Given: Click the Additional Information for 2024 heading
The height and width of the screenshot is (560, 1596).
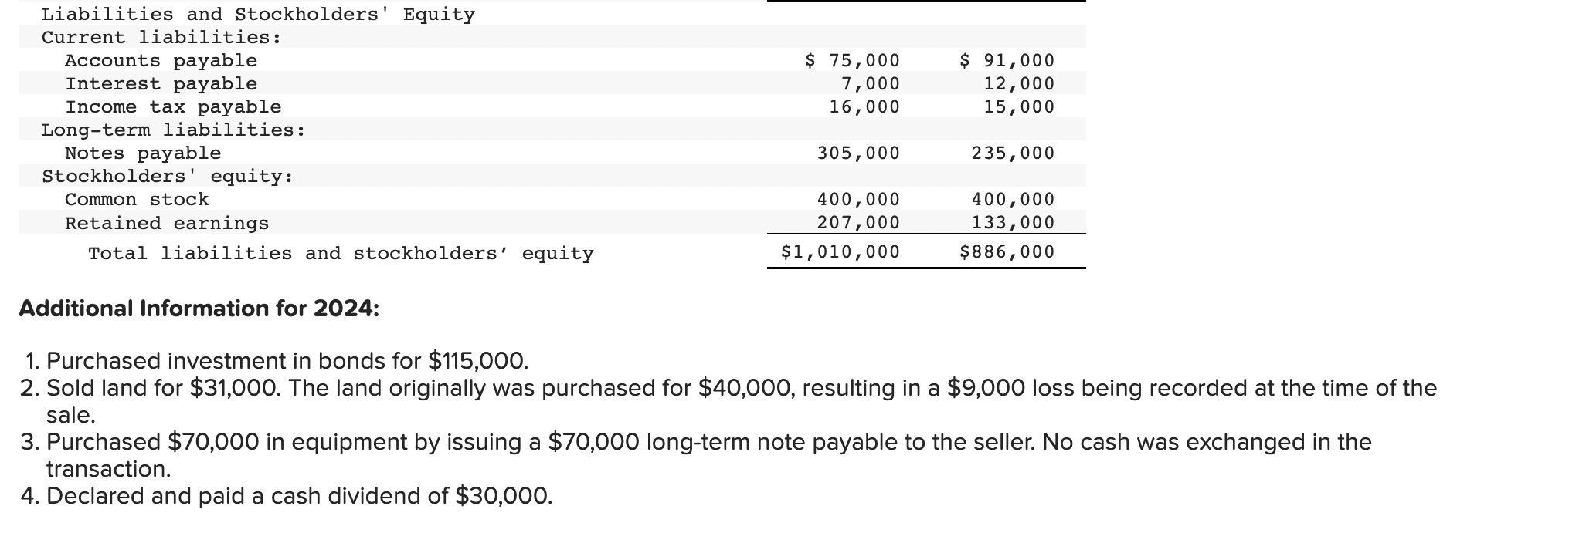Looking at the screenshot, I should (199, 309).
